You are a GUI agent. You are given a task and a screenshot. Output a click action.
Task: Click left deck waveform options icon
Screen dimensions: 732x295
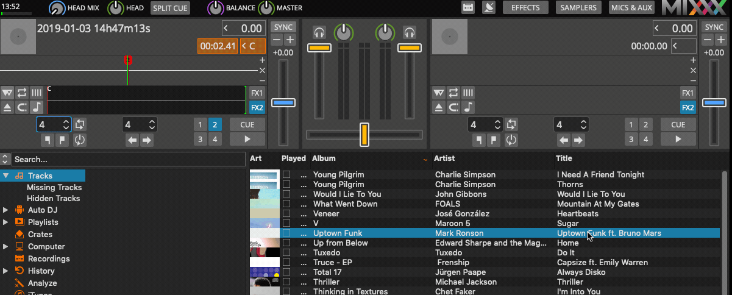click(x=8, y=93)
